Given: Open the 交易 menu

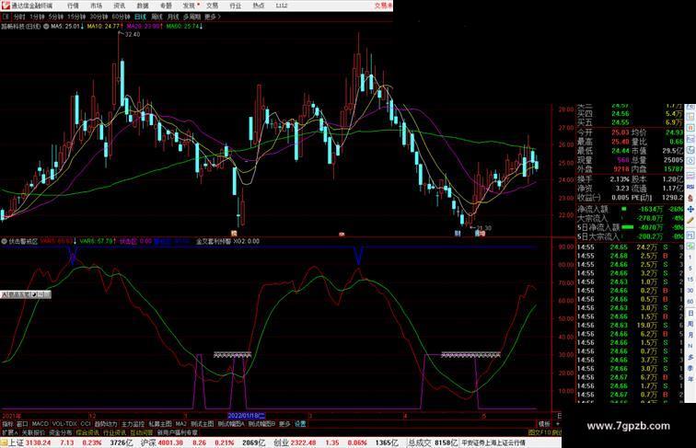Looking at the screenshot, I should point(212,6).
